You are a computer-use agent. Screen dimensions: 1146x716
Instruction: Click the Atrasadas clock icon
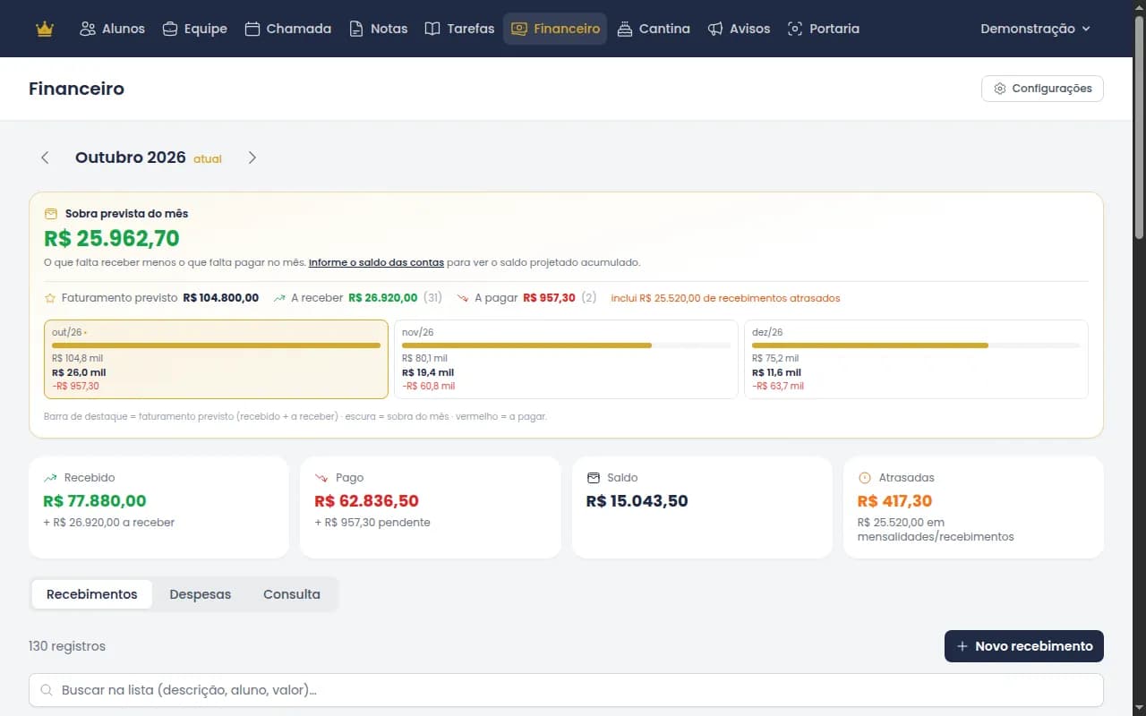click(x=864, y=478)
